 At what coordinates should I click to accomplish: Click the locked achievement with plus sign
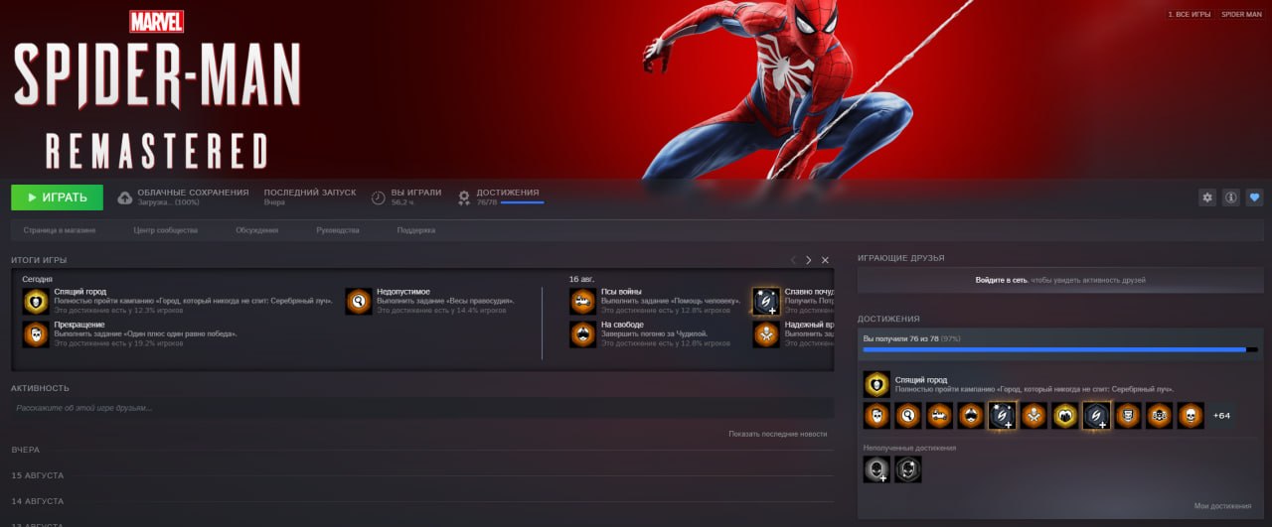[x=876, y=469]
